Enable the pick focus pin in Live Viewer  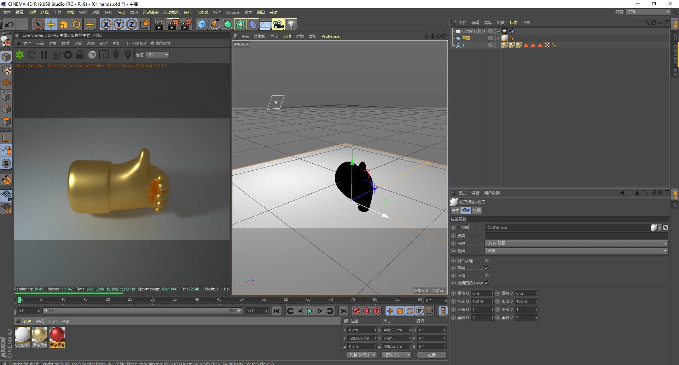click(x=116, y=55)
